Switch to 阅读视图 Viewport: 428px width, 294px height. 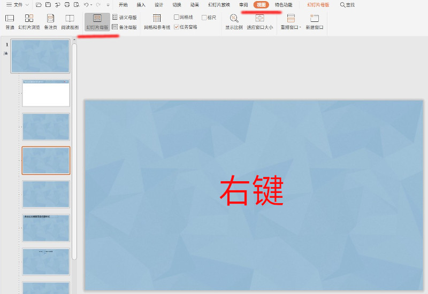pos(70,22)
